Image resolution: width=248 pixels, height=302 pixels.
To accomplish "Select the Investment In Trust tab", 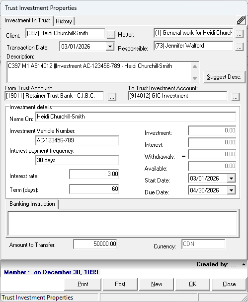I will coord(27,20).
